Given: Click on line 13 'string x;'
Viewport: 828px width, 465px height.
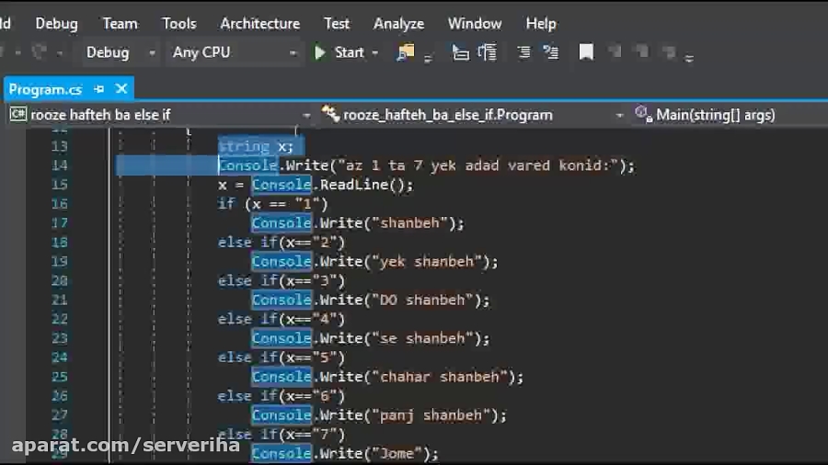Looking at the screenshot, I should point(256,146).
